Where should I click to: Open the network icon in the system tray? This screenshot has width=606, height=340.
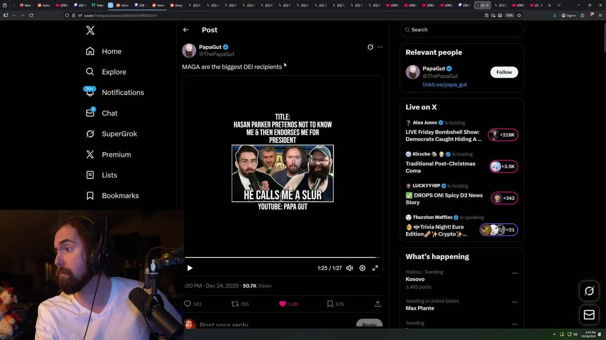coord(569,334)
